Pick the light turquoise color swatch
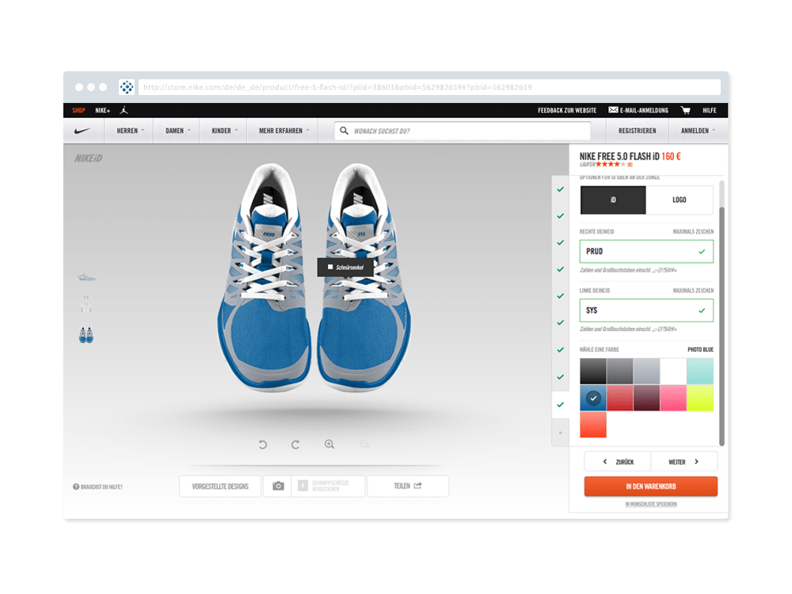This screenshot has width=792, height=594. point(700,371)
